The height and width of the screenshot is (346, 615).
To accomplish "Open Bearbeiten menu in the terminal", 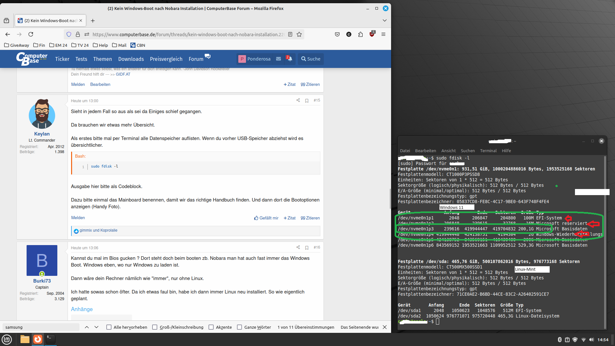I will point(425,151).
